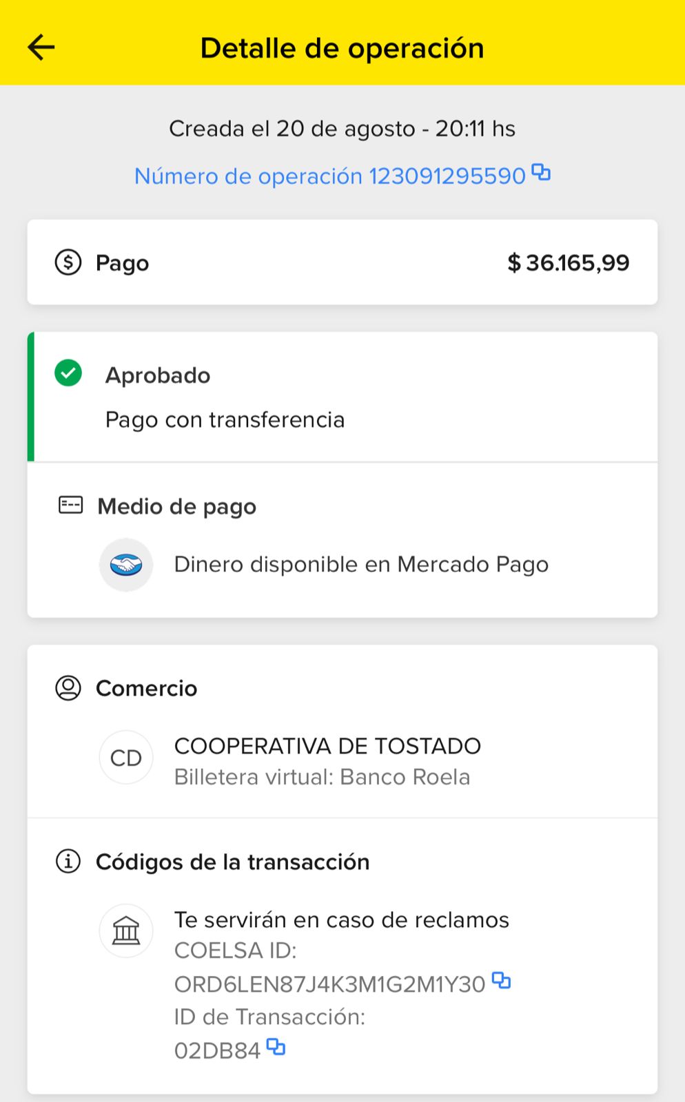This screenshot has height=1102, width=685.
Task: Tap the Pago con transferencia text
Action: [x=225, y=419]
